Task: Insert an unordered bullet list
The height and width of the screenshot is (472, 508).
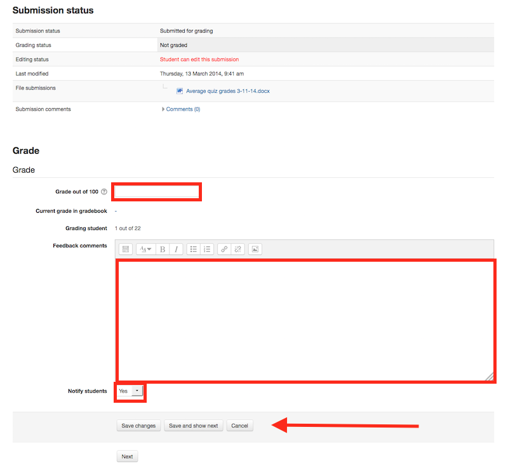Action: (194, 249)
